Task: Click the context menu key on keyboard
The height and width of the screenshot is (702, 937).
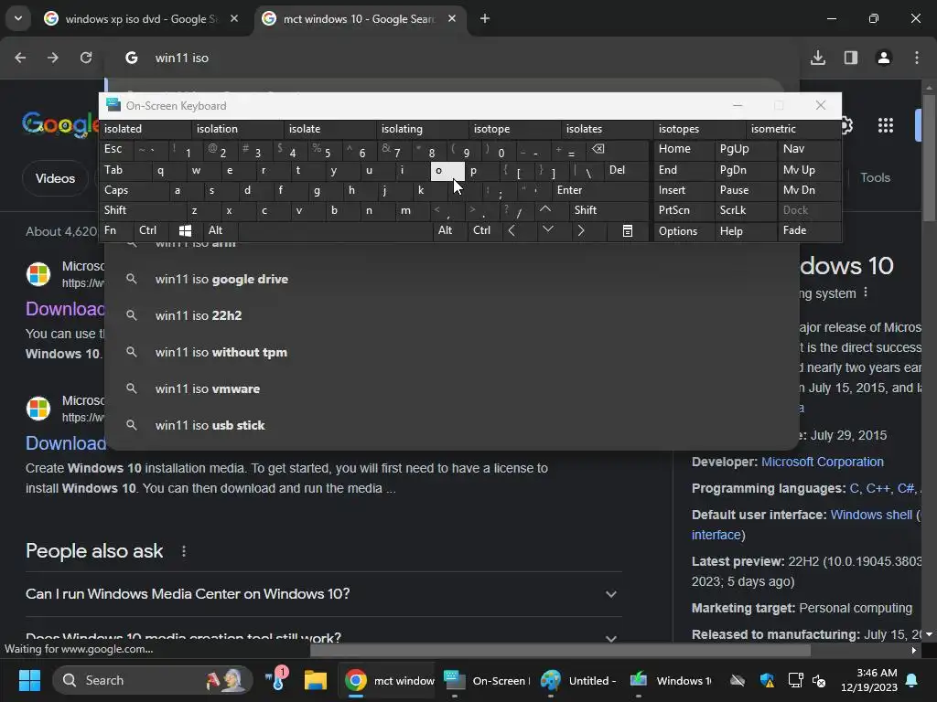Action: (x=628, y=230)
